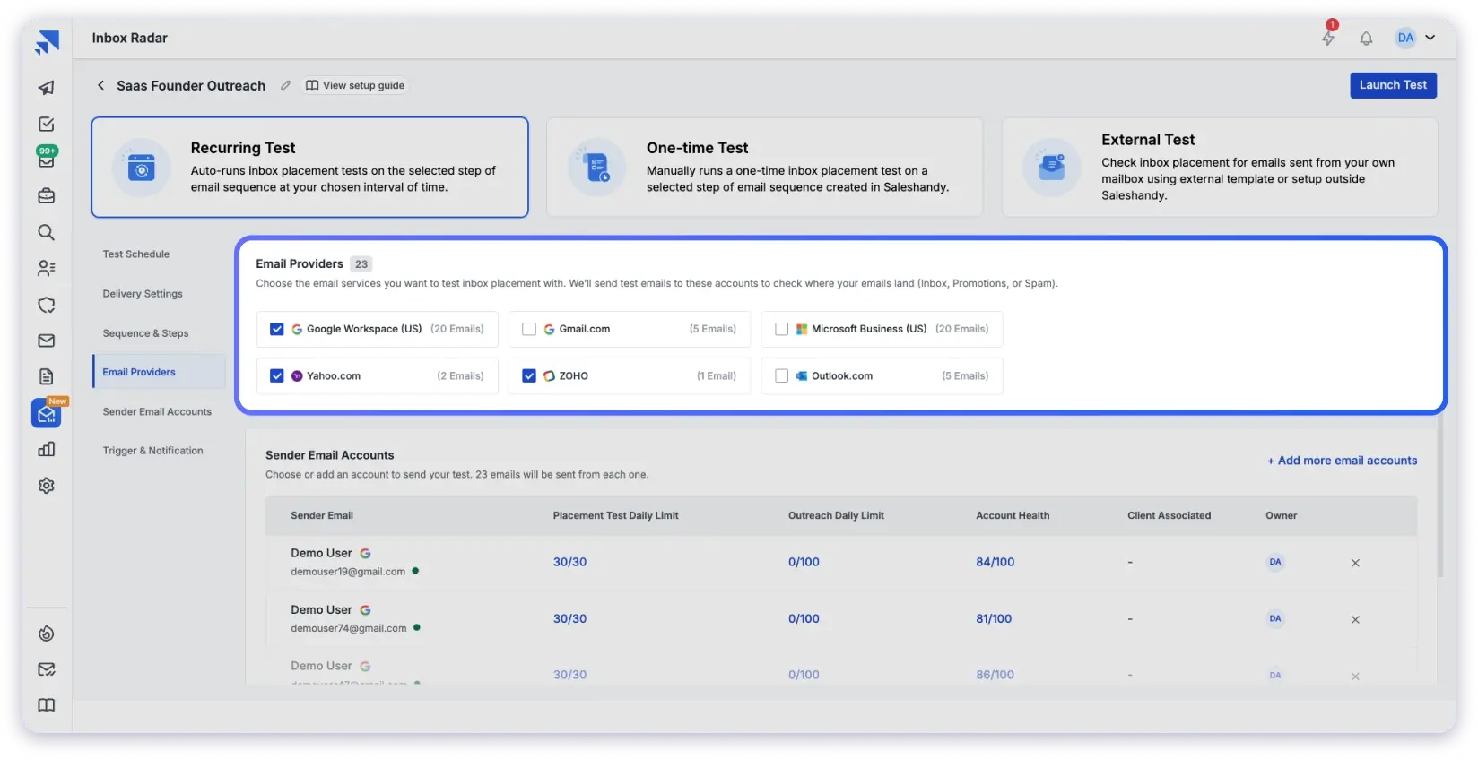1478x759 pixels.
Task: Click the paper plane icon in sidebar
Action: click(47, 88)
